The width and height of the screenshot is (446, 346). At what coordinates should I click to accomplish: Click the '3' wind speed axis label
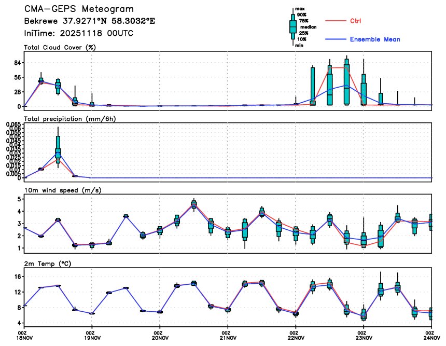point(19,224)
